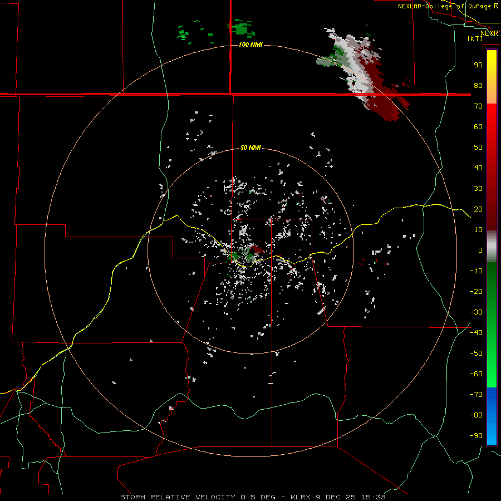This screenshot has width=501, height=501.
Task: Click the "100 NMI" range ring label
Action: click(250, 45)
